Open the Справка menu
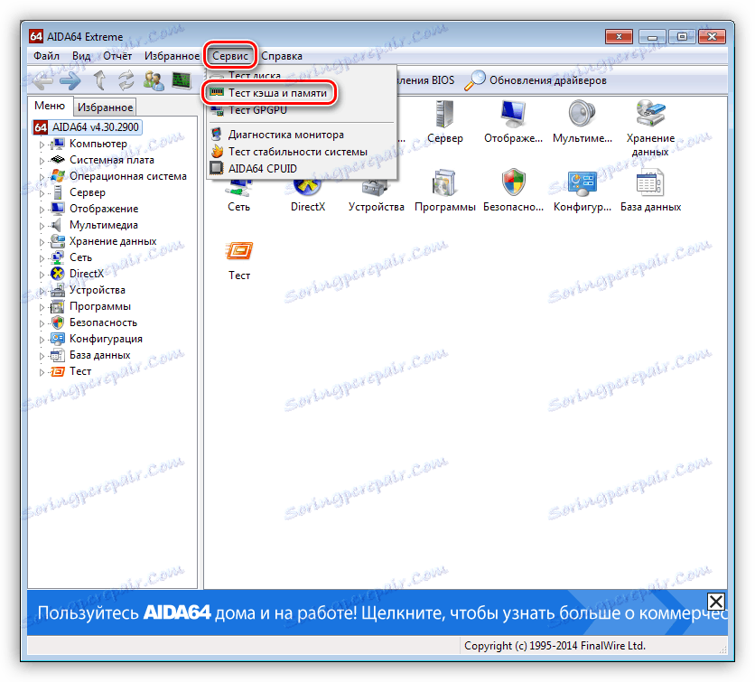 282,55
